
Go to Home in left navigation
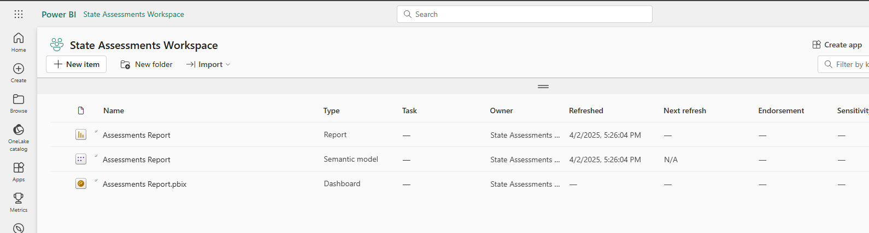pyautogui.click(x=19, y=42)
